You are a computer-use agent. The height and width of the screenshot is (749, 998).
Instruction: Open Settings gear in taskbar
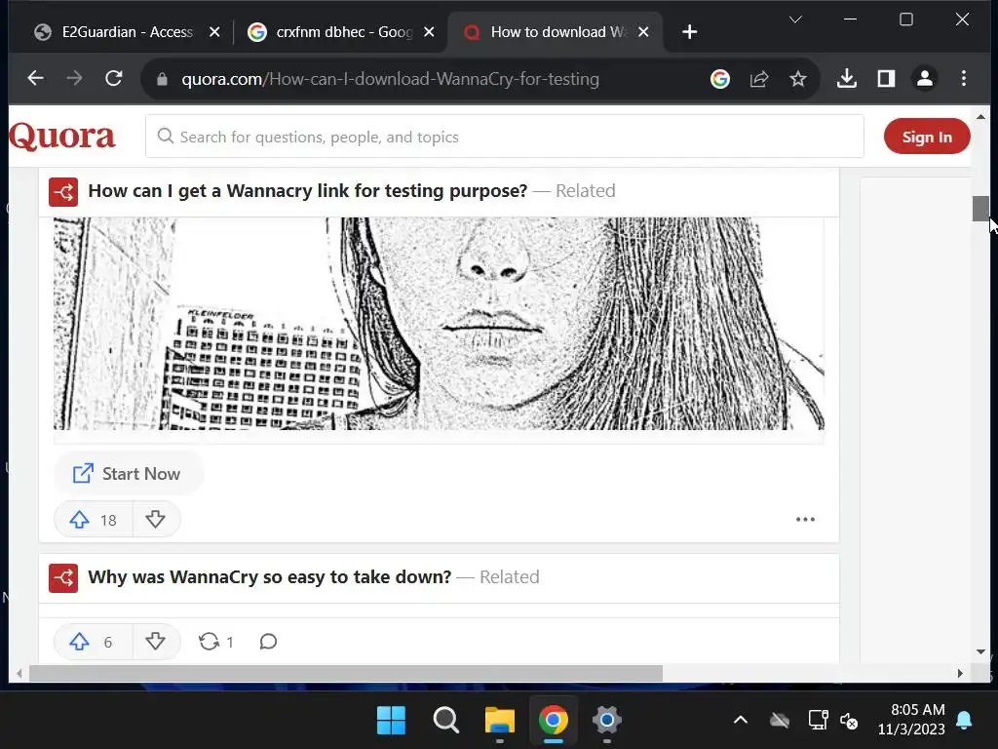(x=606, y=721)
